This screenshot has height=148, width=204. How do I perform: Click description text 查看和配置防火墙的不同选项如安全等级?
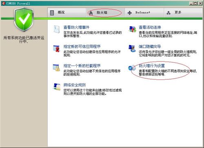coord(168,73)
